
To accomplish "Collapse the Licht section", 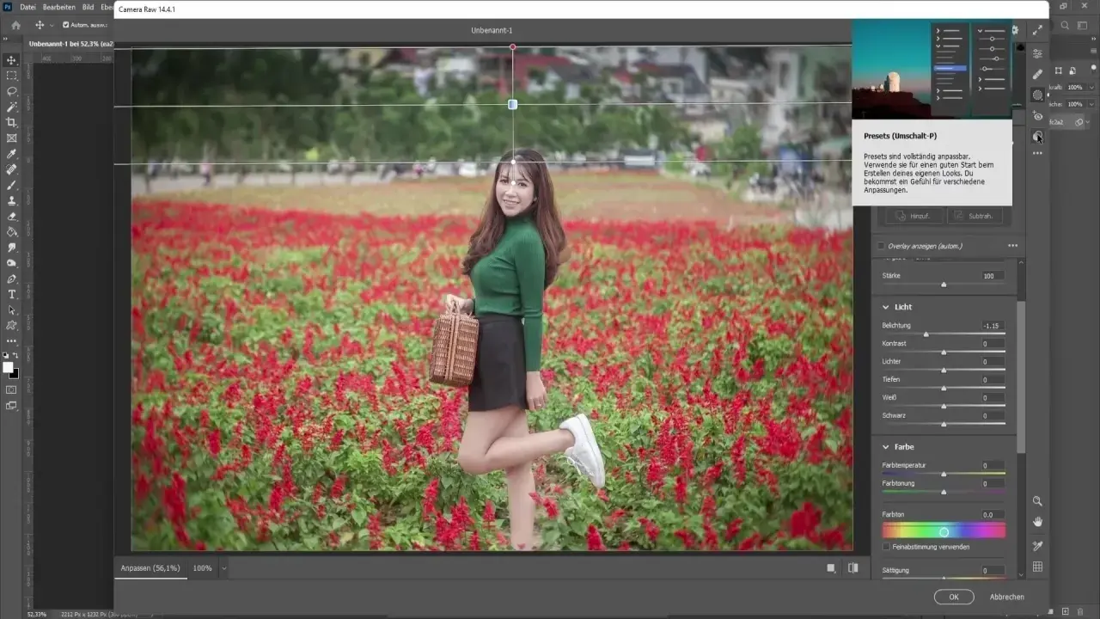I will tap(886, 307).
